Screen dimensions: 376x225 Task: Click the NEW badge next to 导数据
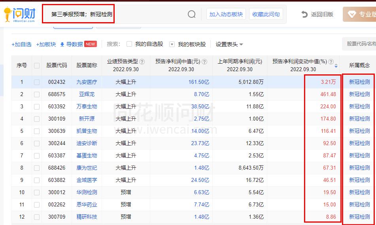pos(91,44)
